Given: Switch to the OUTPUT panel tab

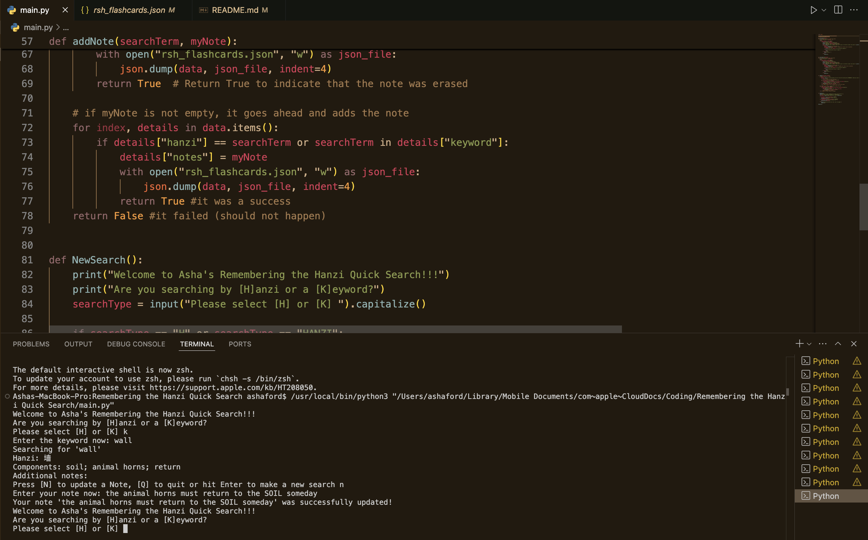Looking at the screenshot, I should 78,344.
